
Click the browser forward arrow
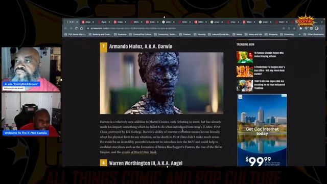71,29
